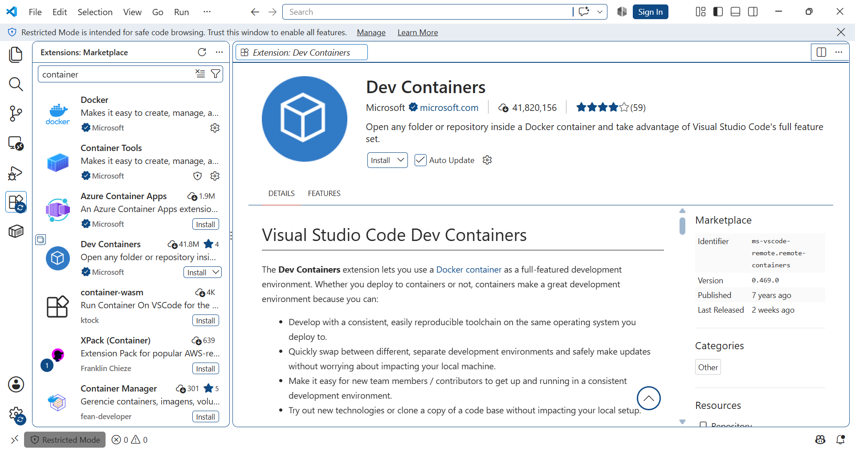Open the overflow menu in menu bar
Viewport: 855px width, 449px height.
[x=207, y=12]
